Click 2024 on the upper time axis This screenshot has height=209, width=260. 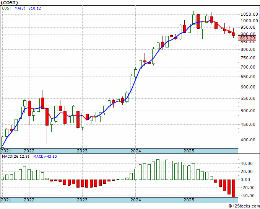coord(135,151)
